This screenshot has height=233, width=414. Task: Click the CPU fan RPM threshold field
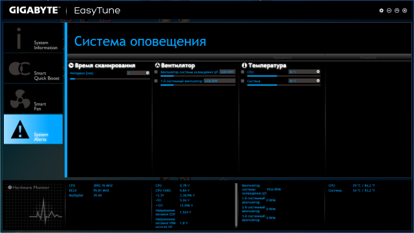(x=227, y=72)
